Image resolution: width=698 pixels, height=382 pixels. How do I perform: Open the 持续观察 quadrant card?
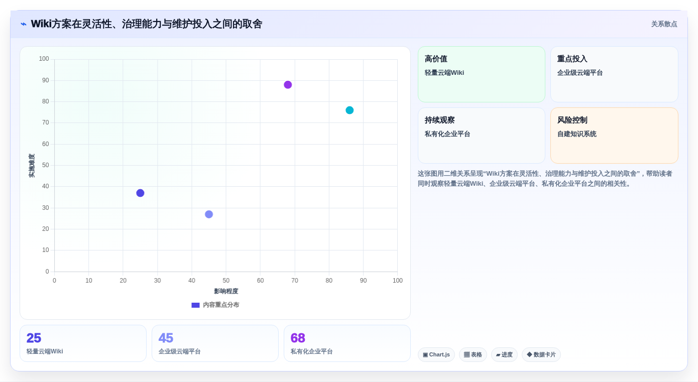pyautogui.click(x=481, y=136)
